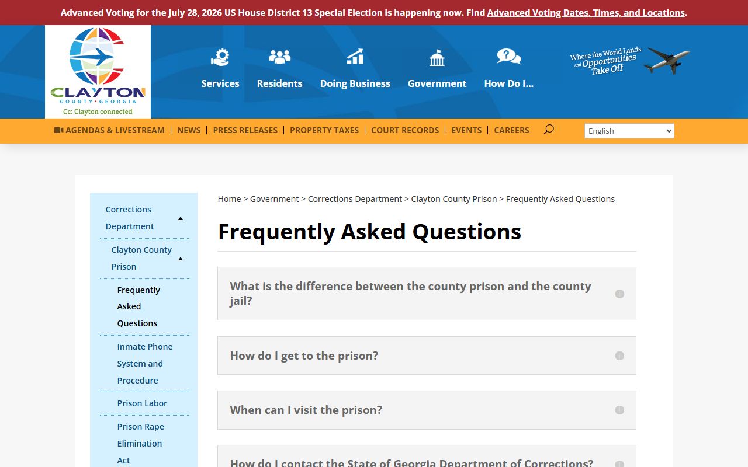The width and height of the screenshot is (748, 467).
Task: Click the circle icon on "How do I get to the prison?"
Action: [x=619, y=356]
